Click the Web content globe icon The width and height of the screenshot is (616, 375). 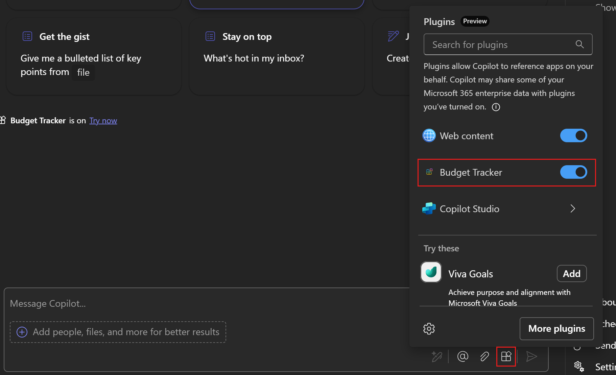pos(429,136)
